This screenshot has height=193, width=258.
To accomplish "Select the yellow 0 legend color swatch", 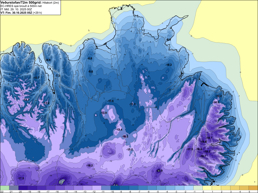I will tap(207, 188).
